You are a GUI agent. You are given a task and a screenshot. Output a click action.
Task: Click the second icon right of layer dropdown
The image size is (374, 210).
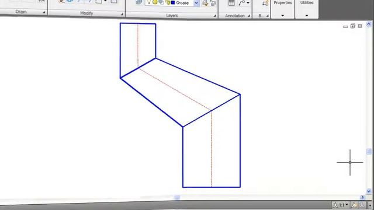coord(213,3)
